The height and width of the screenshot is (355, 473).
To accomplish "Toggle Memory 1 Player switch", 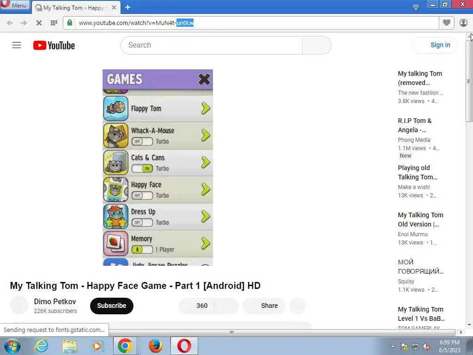I will point(142,250).
